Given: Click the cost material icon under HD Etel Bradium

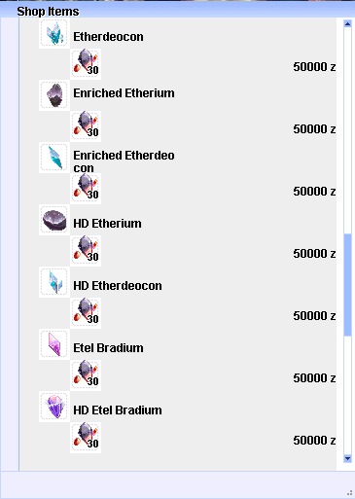Looking at the screenshot, I should pyautogui.click(x=86, y=438).
